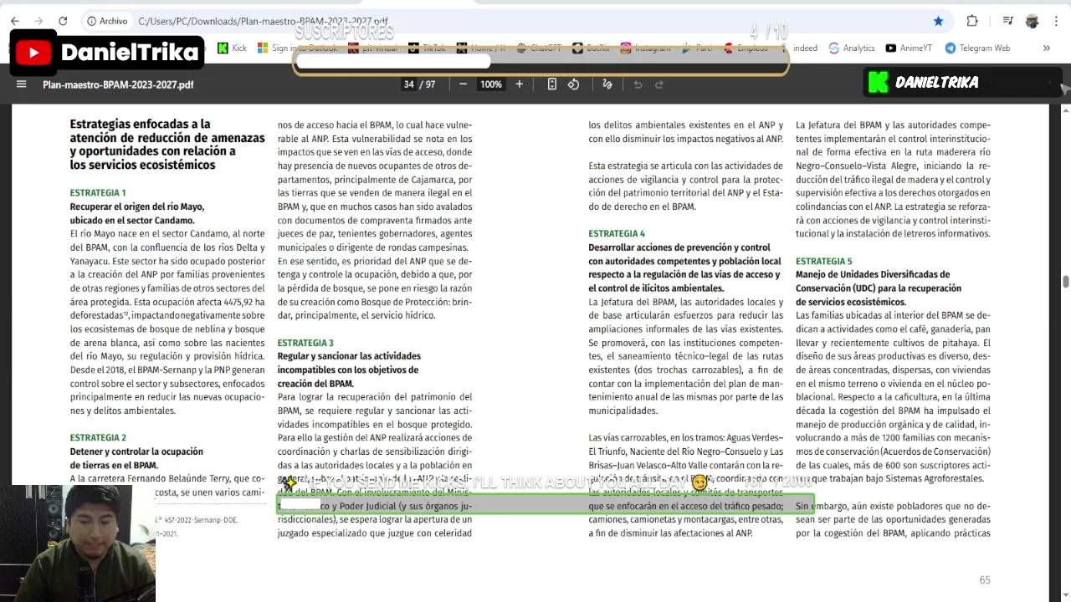Click the 'ESTRATEGIA 3' heading
Viewport: 1071px width, 602px height.
pyautogui.click(x=305, y=343)
